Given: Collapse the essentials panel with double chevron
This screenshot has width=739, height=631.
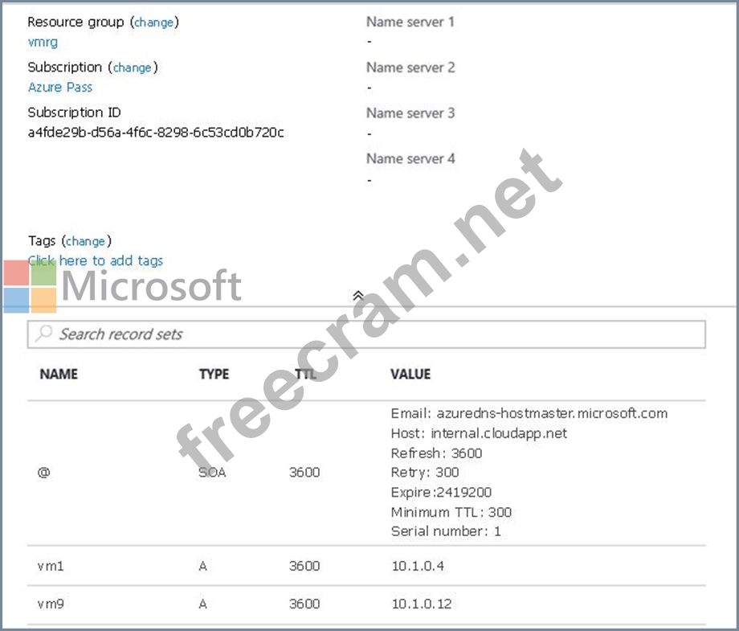Looking at the screenshot, I should coord(358,295).
